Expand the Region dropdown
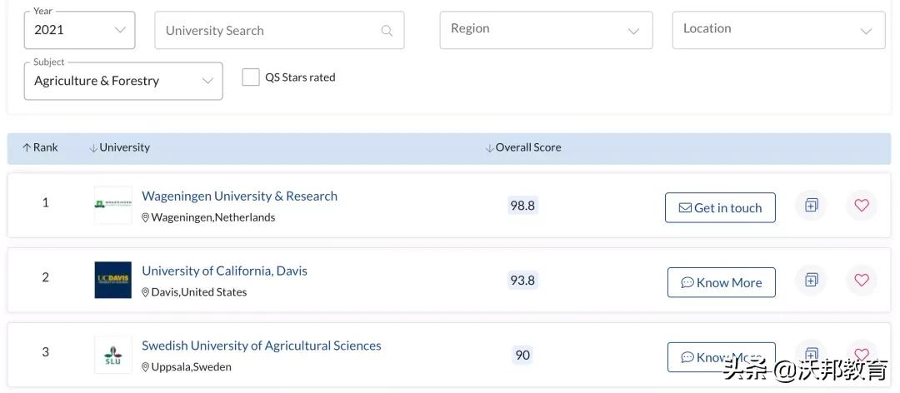The width and height of the screenshot is (900, 393). coord(544,30)
